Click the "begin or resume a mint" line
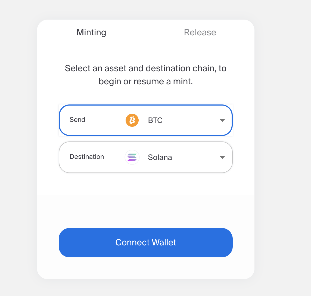Image resolution: width=311 pixels, height=296 pixels. [145, 81]
